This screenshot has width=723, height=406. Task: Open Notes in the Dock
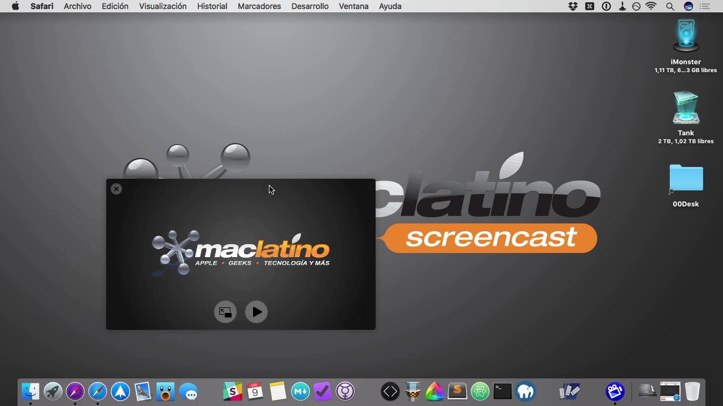278,391
